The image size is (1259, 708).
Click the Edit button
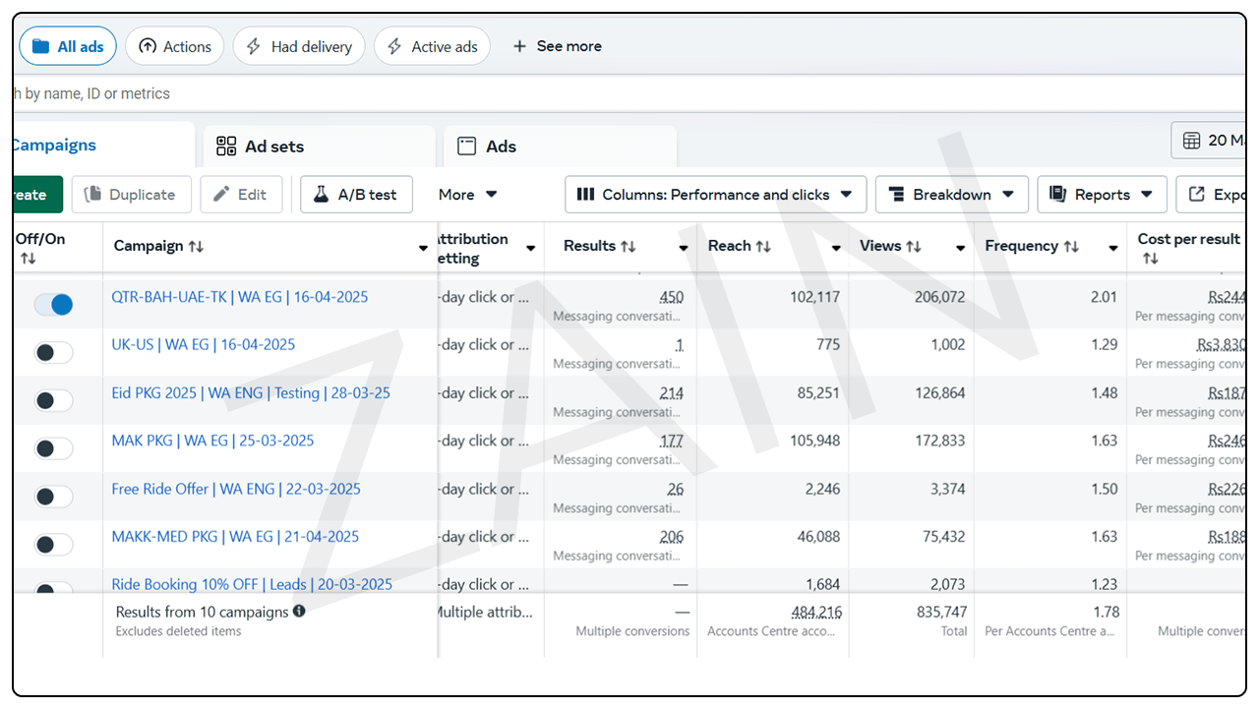(241, 195)
